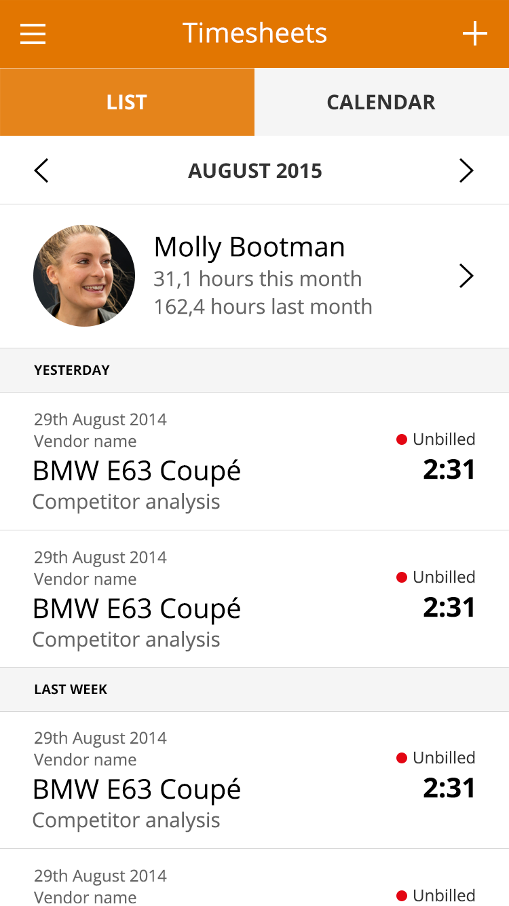Add a new timesheet with plus icon
The image size is (509, 906).
474,33
